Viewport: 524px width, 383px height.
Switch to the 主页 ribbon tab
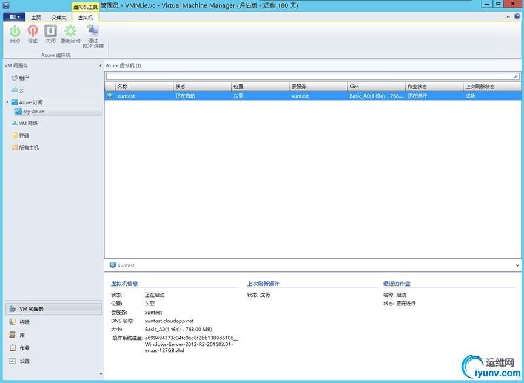pyautogui.click(x=36, y=18)
